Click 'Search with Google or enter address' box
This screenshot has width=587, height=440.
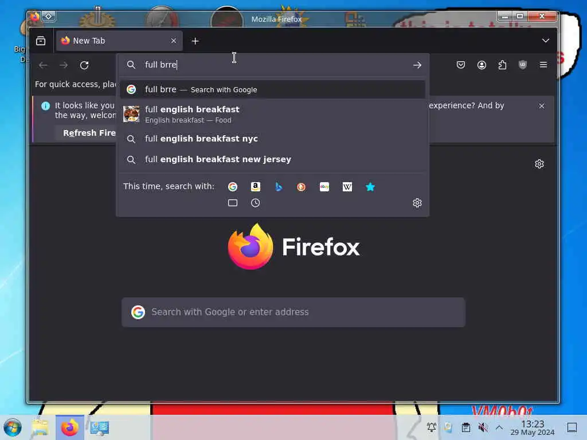coord(293,312)
